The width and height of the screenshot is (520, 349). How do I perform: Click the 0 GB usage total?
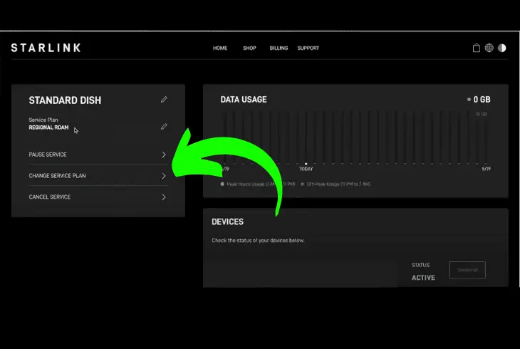[479, 100]
